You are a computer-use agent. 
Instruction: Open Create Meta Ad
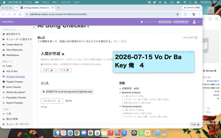12,45
